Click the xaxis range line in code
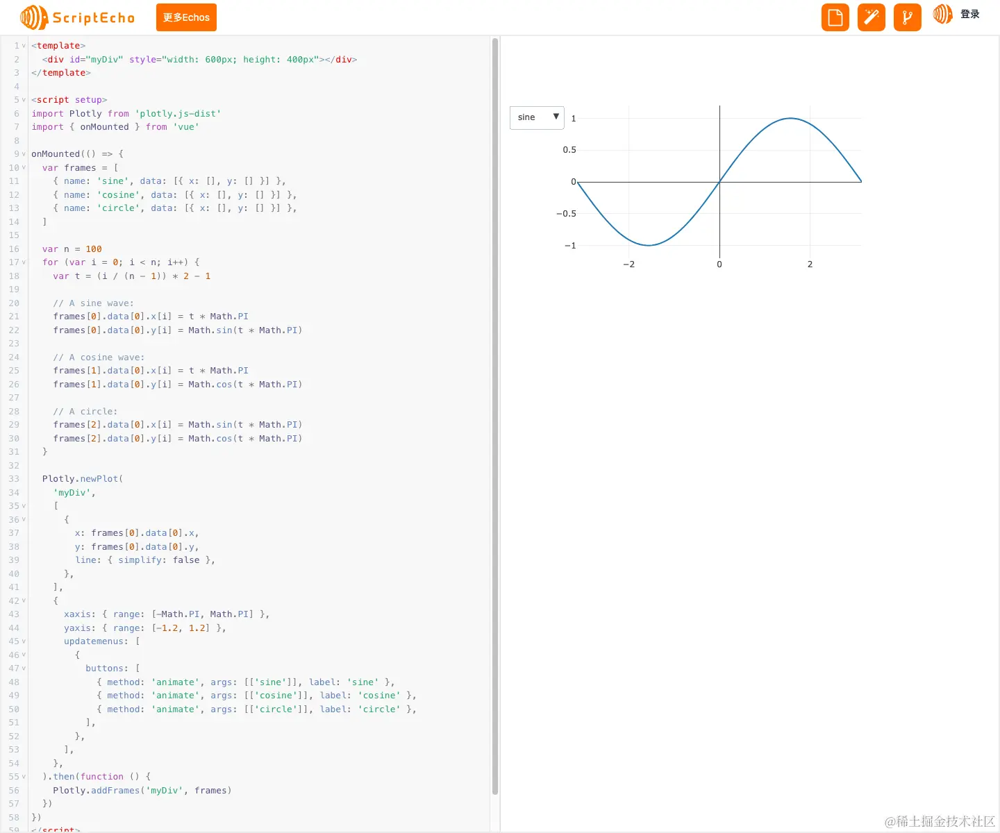 pyautogui.click(x=167, y=614)
